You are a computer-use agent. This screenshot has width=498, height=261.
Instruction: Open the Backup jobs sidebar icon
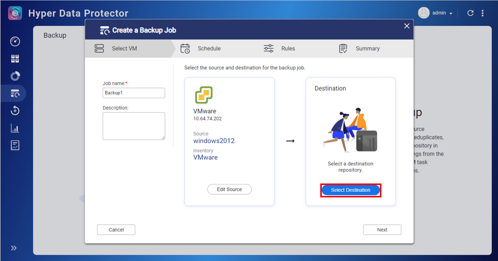pyautogui.click(x=15, y=94)
